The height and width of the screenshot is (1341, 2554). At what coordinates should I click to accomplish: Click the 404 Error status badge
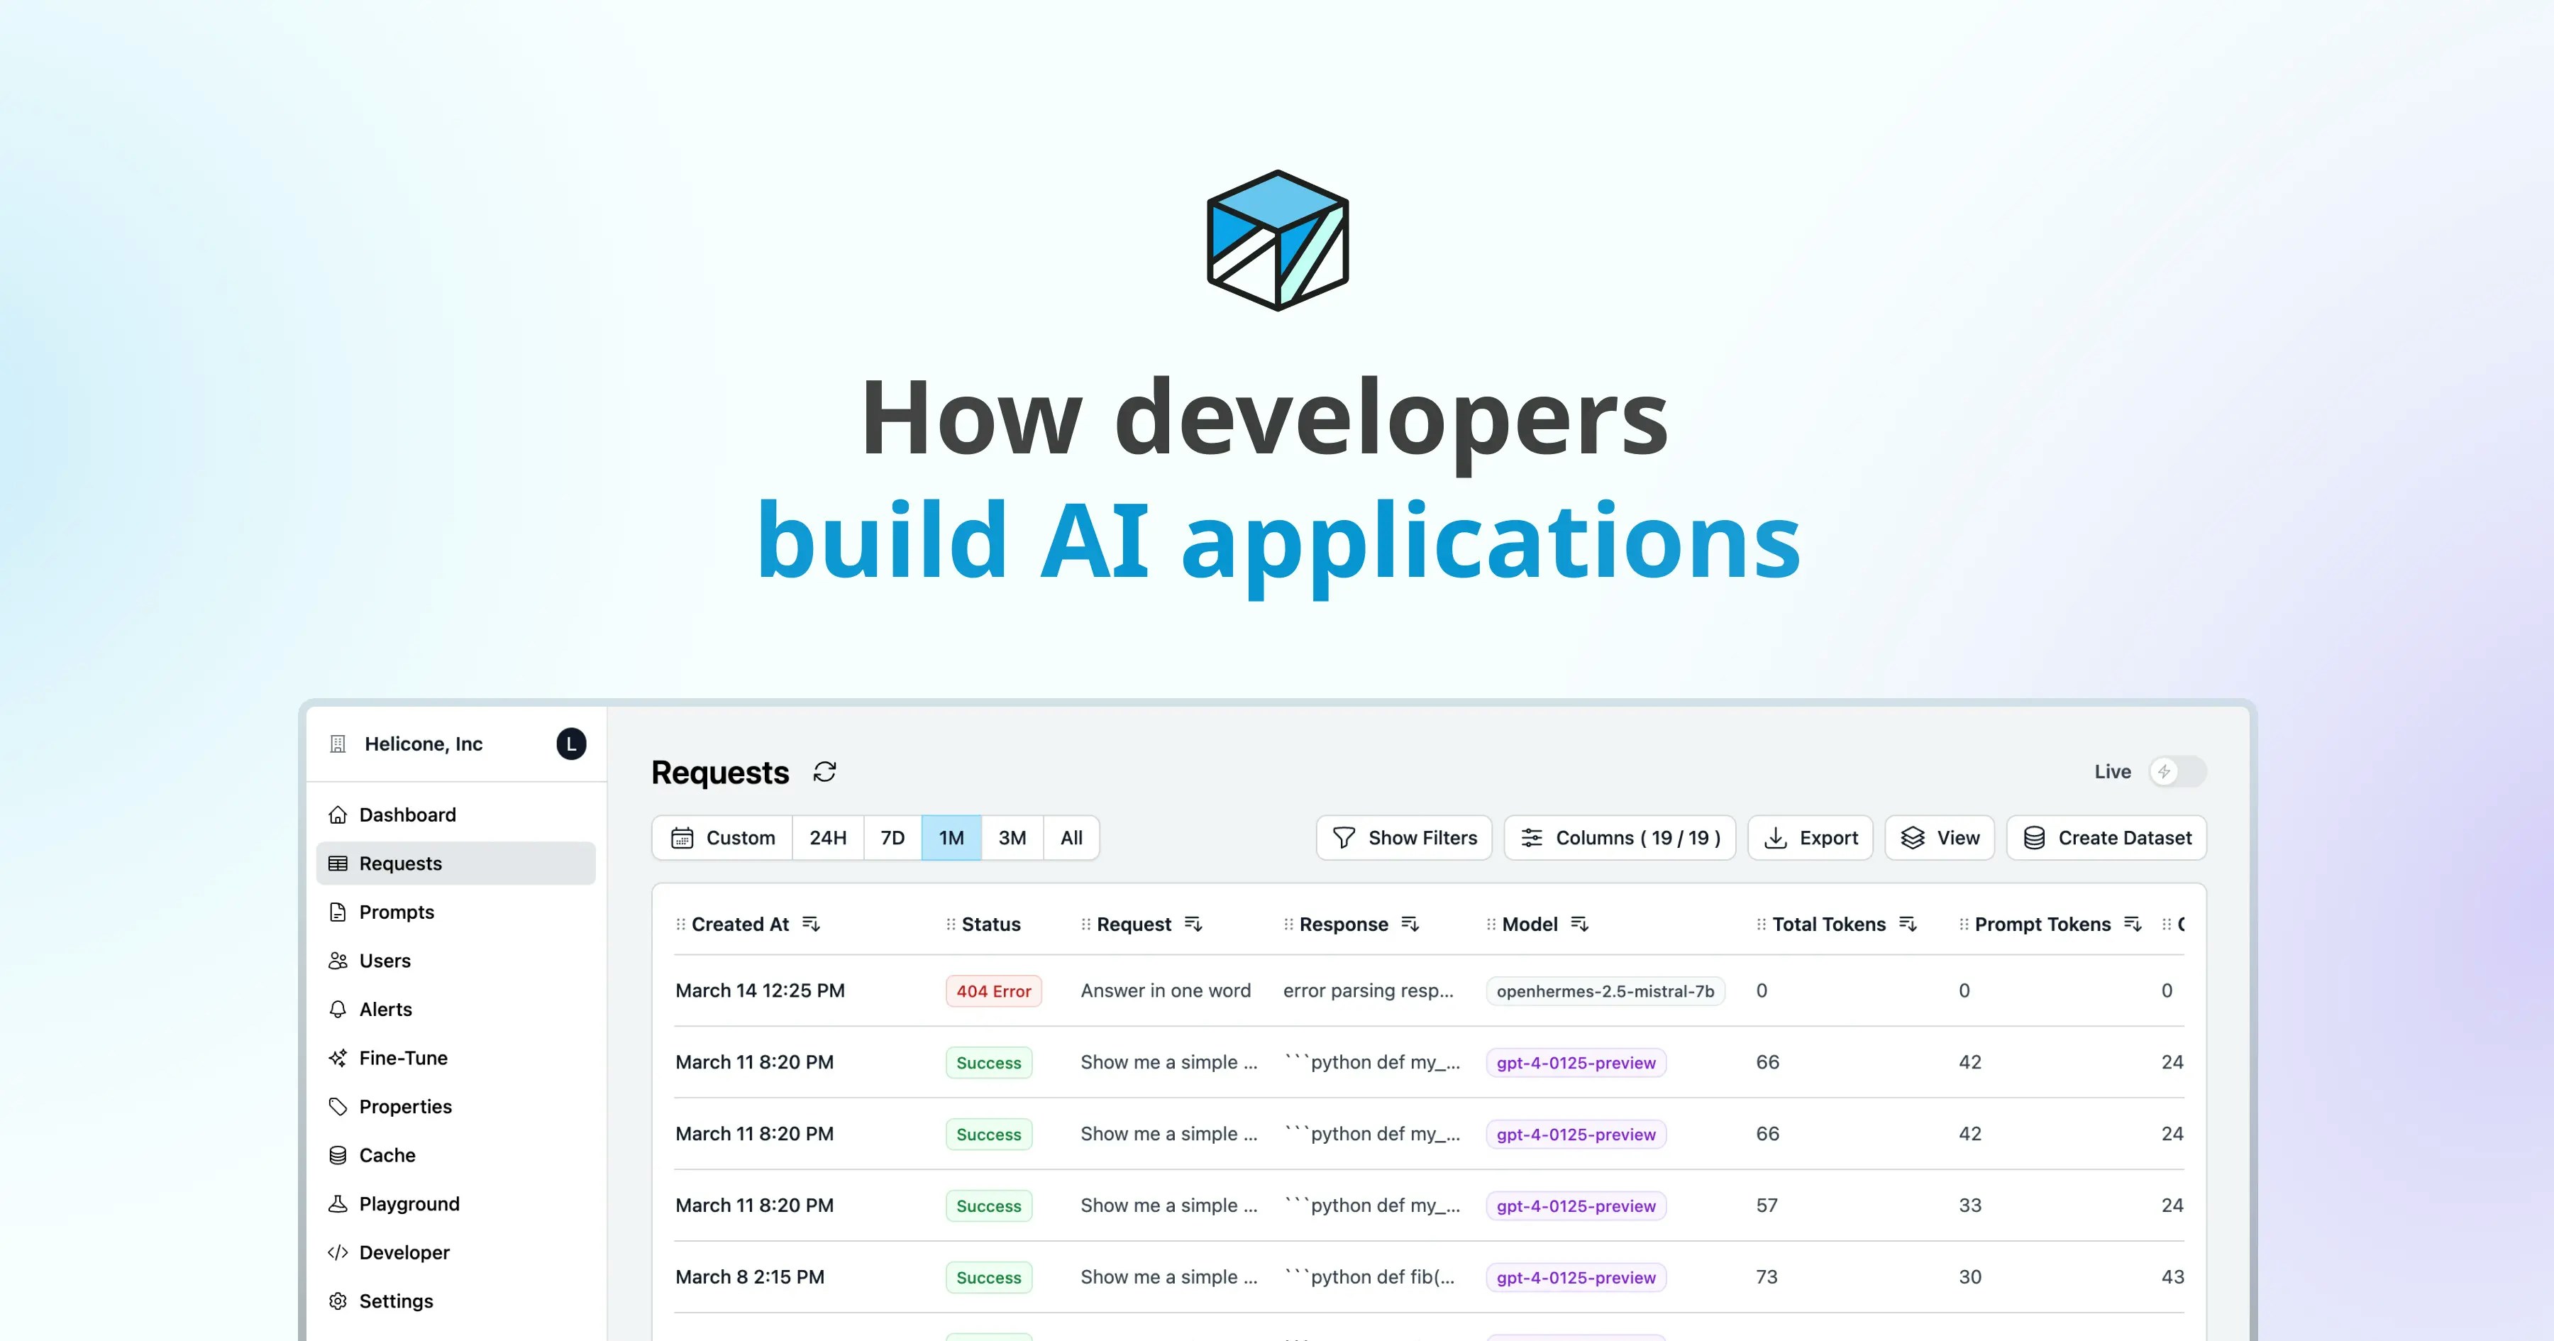coord(993,991)
